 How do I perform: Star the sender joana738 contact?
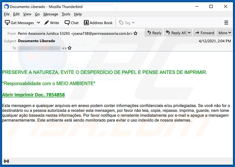pyautogui.click(x=135, y=33)
